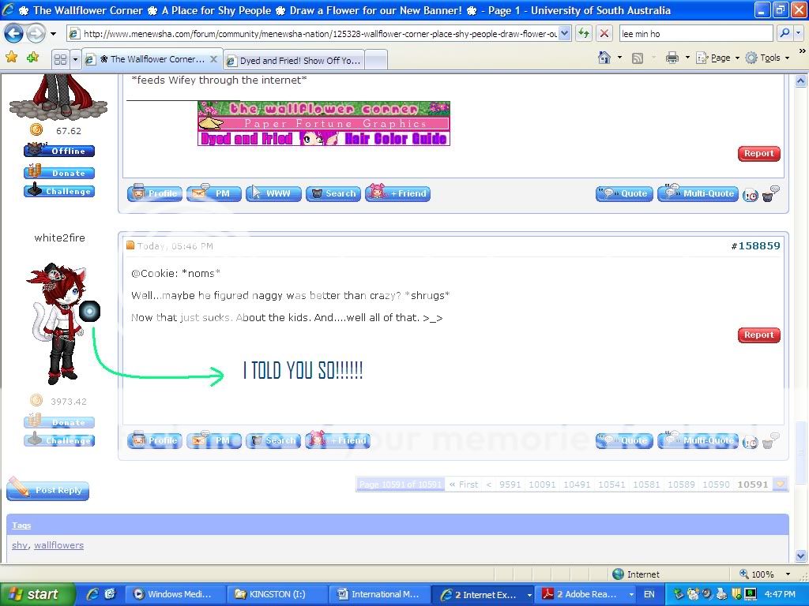Click the Home icon in toolbar

[x=604, y=58]
